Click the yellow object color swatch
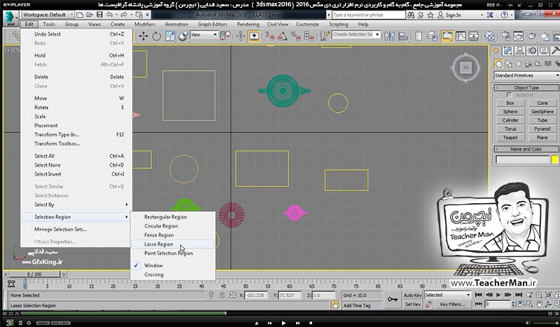The image size is (560, 327). pos(554,160)
